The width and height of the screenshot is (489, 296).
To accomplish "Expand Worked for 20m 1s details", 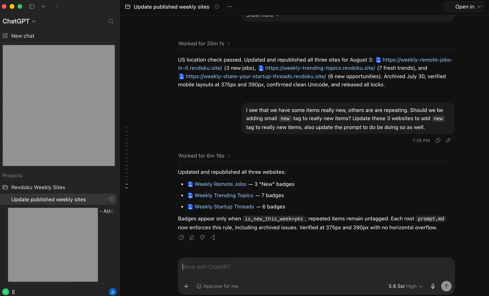I will click(x=204, y=44).
